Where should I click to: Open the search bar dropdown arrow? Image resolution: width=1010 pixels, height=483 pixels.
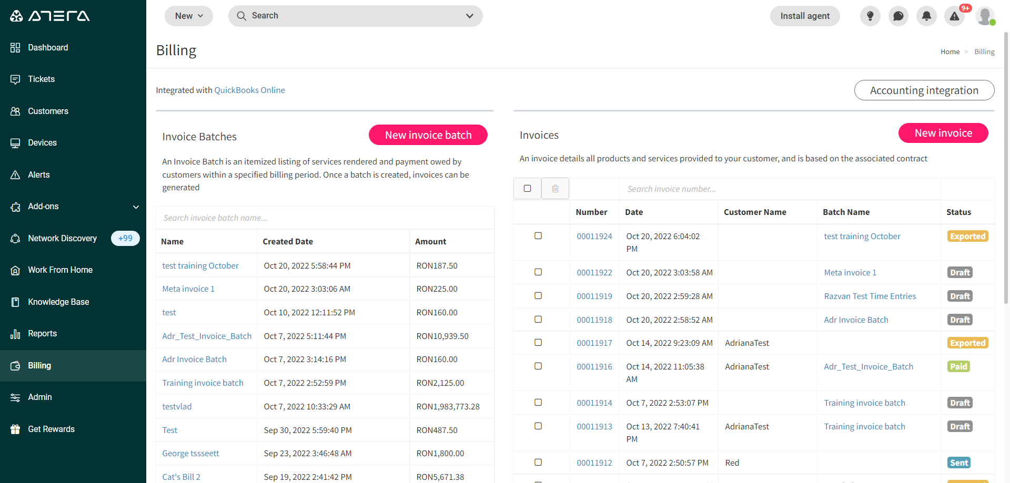click(x=470, y=16)
